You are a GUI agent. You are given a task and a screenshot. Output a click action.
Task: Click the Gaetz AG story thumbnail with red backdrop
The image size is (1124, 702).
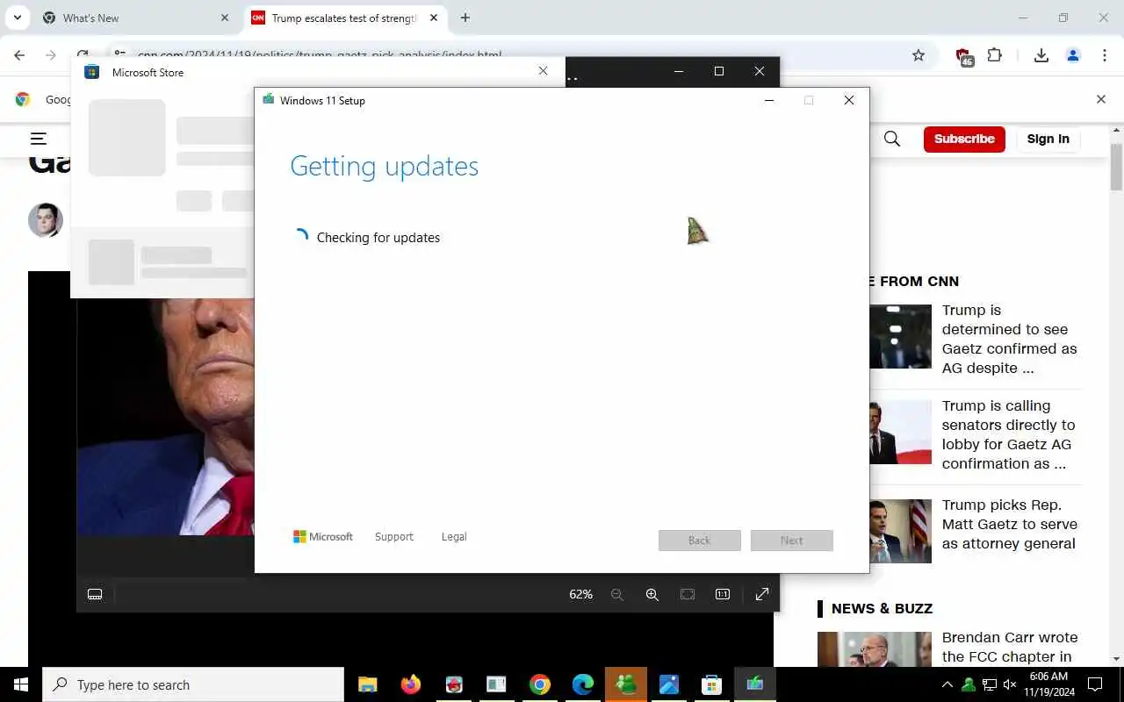pos(900,432)
